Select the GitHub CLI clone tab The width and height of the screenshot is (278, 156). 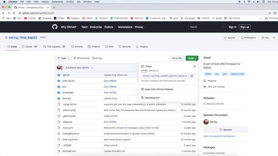coord(153,71)
